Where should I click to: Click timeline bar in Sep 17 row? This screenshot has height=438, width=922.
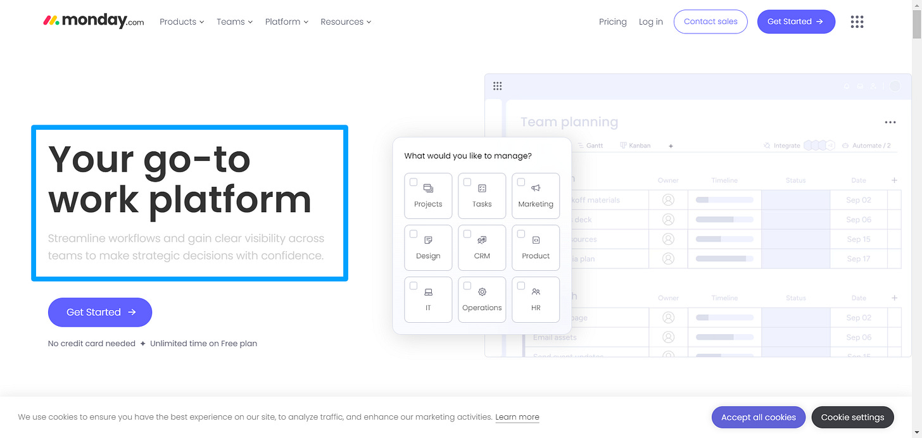click(724, 259)
